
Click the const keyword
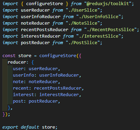click(9, 56)
